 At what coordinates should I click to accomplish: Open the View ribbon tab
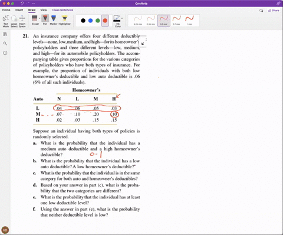click(x=44, y=10)
